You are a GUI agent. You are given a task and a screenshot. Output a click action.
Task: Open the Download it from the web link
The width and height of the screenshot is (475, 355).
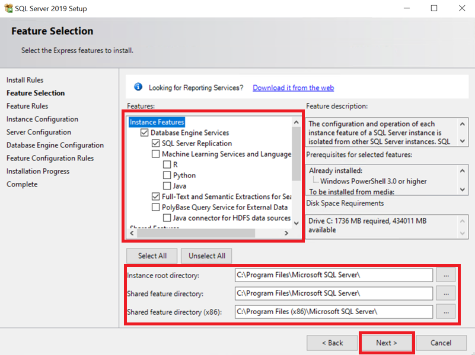click(293, 88)
